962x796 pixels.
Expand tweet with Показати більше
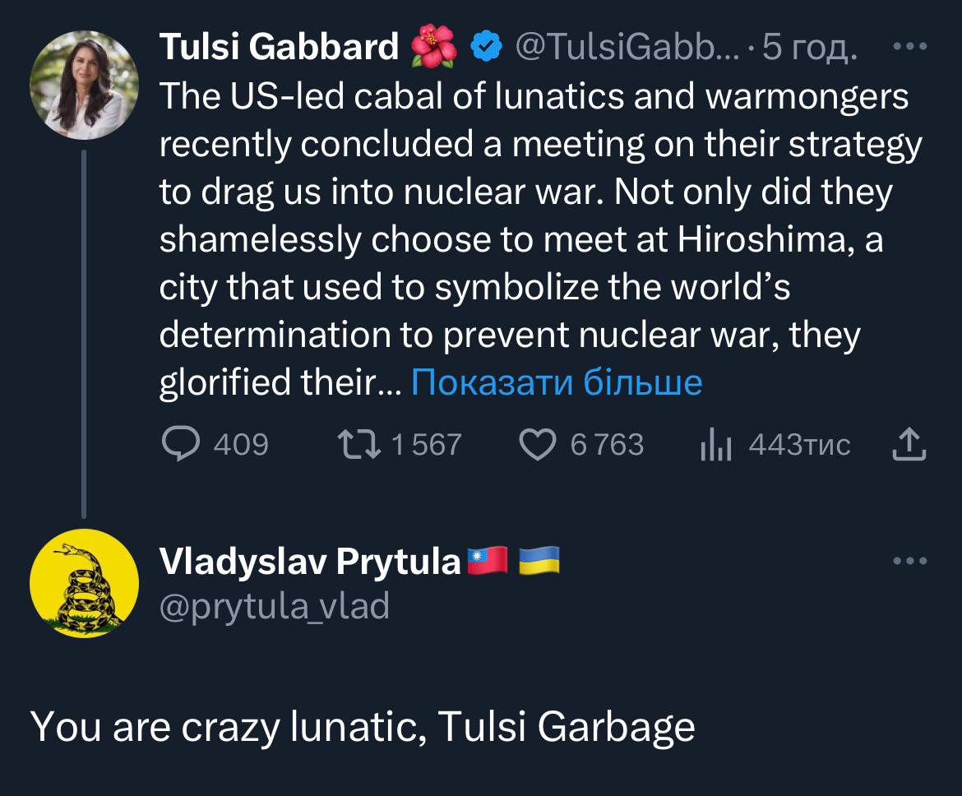[x=556, y=382]
